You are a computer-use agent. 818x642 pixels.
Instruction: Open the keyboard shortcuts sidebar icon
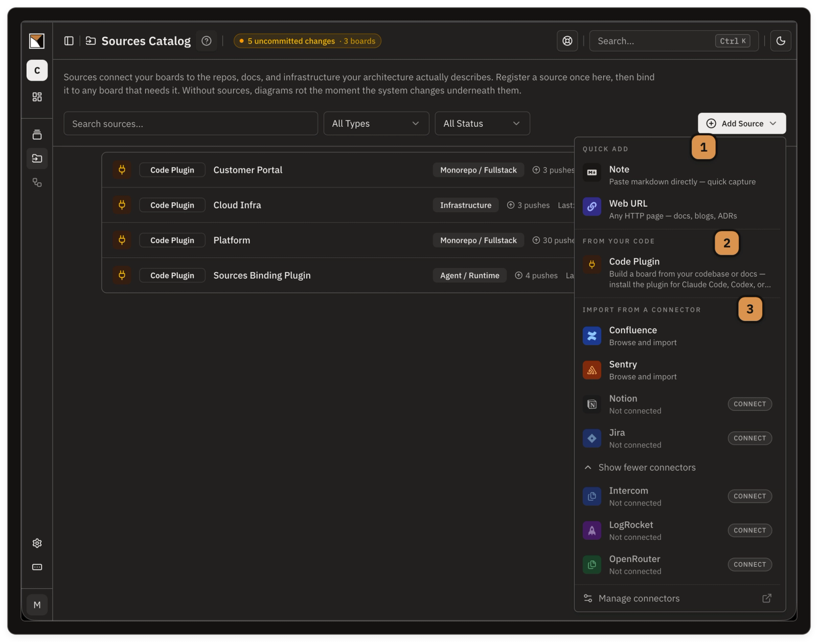point(37,567)
